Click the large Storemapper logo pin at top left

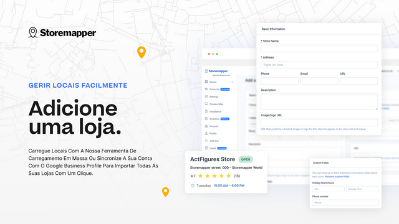(33, 32)
